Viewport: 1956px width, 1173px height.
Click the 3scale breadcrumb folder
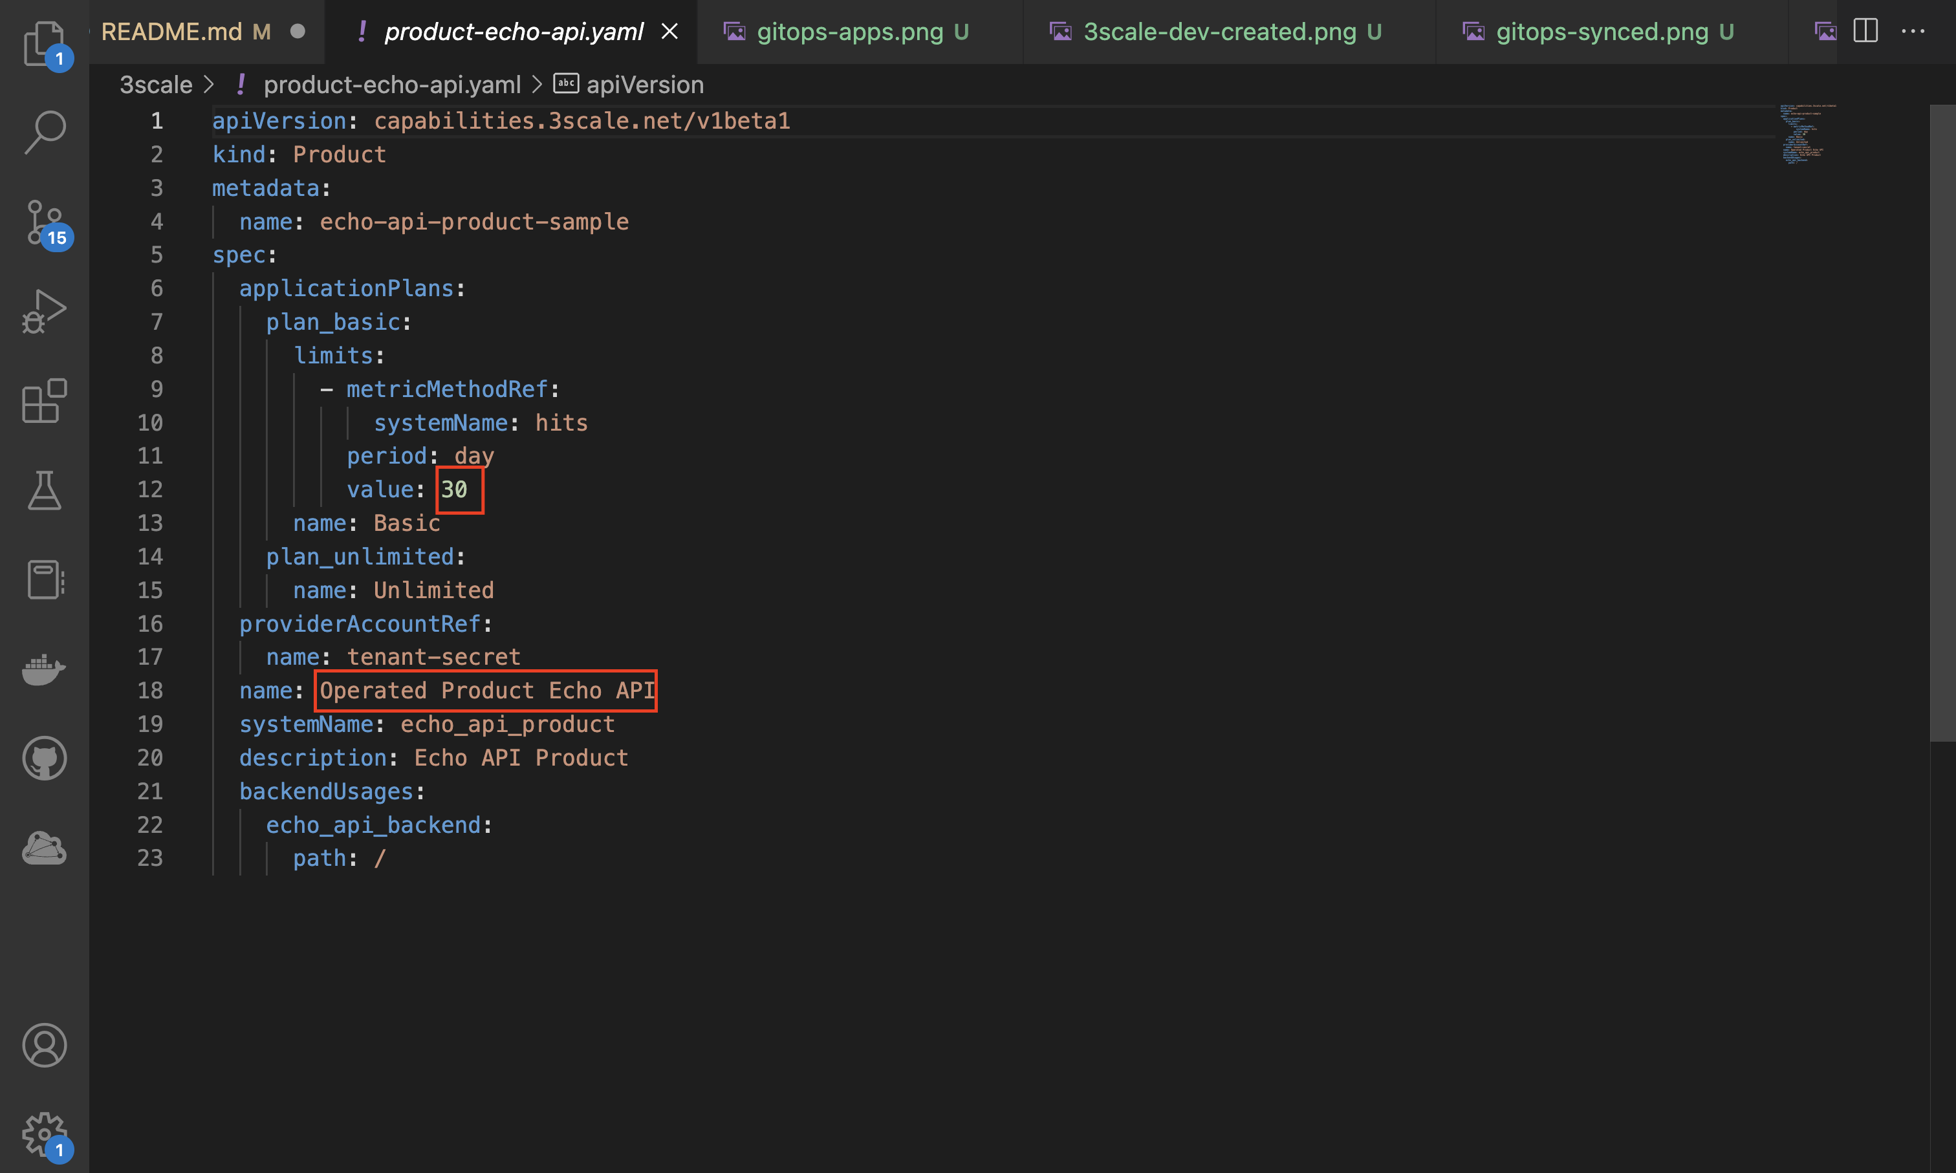(x=156, y=85)
